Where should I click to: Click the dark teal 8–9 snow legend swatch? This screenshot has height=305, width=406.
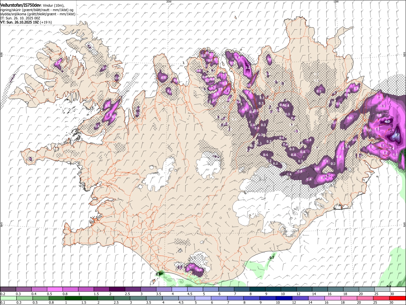(258, 289)
